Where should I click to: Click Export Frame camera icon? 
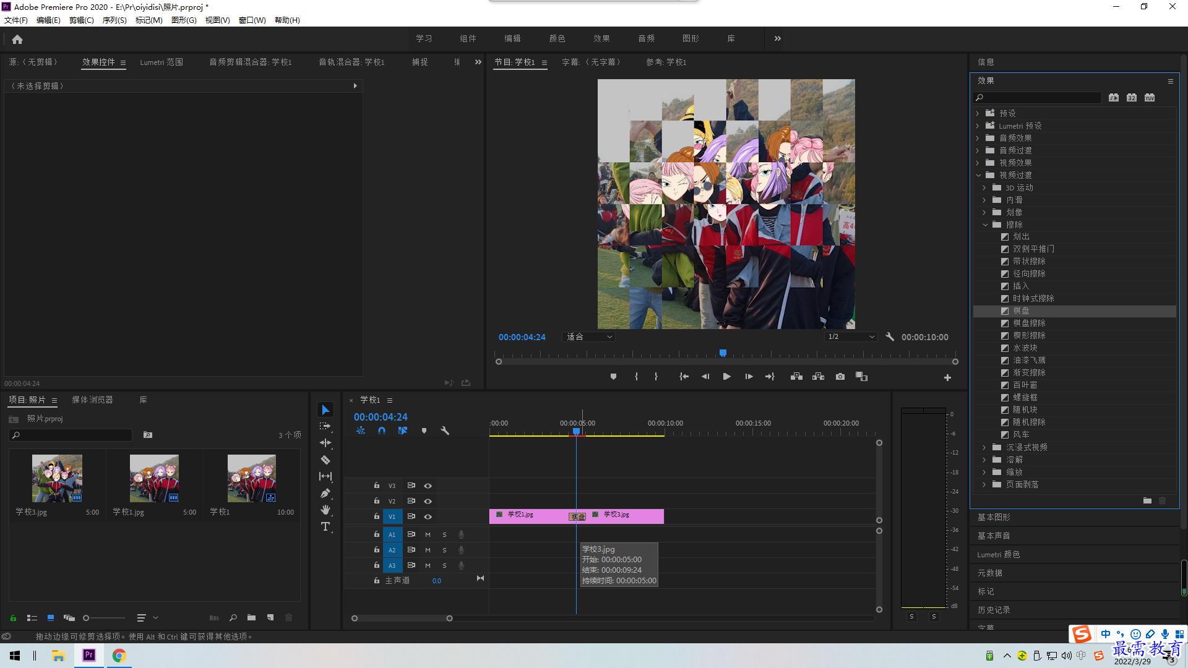pos(840,377)
